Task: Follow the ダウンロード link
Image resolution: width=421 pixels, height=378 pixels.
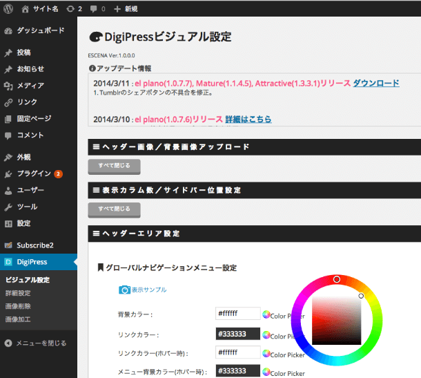Action: coord(376,83)
